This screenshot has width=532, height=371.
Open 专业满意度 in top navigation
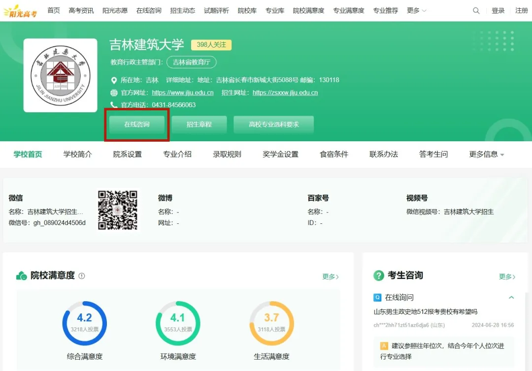point(348,10)
